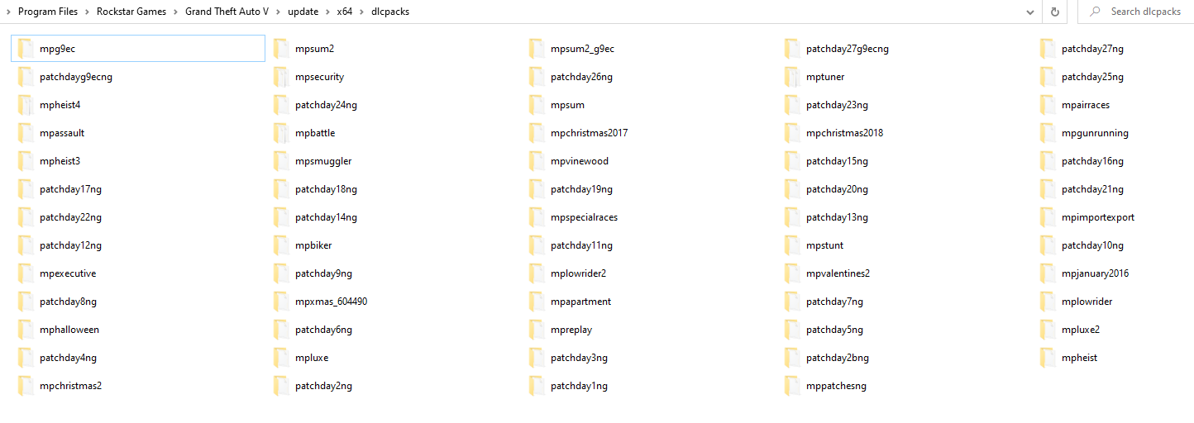Select the mpheist4 folder icon
The width and height of the screenshot is (1194, 423).
pos(25,105)
